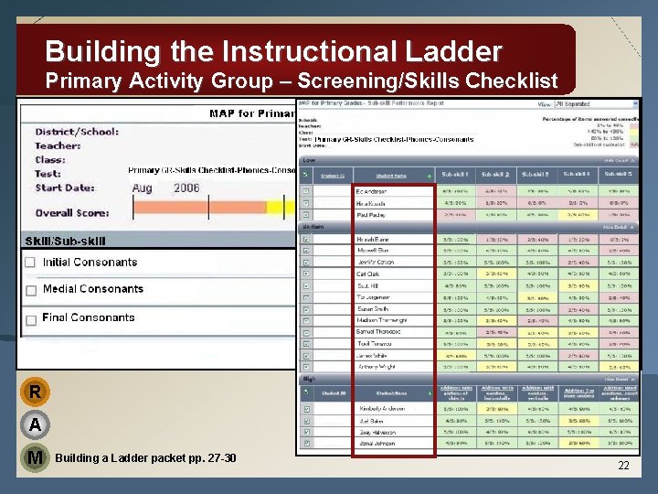Collapse High section with Hide Detail
This screenshot has height=494, width=658.
tap(620, 379)
